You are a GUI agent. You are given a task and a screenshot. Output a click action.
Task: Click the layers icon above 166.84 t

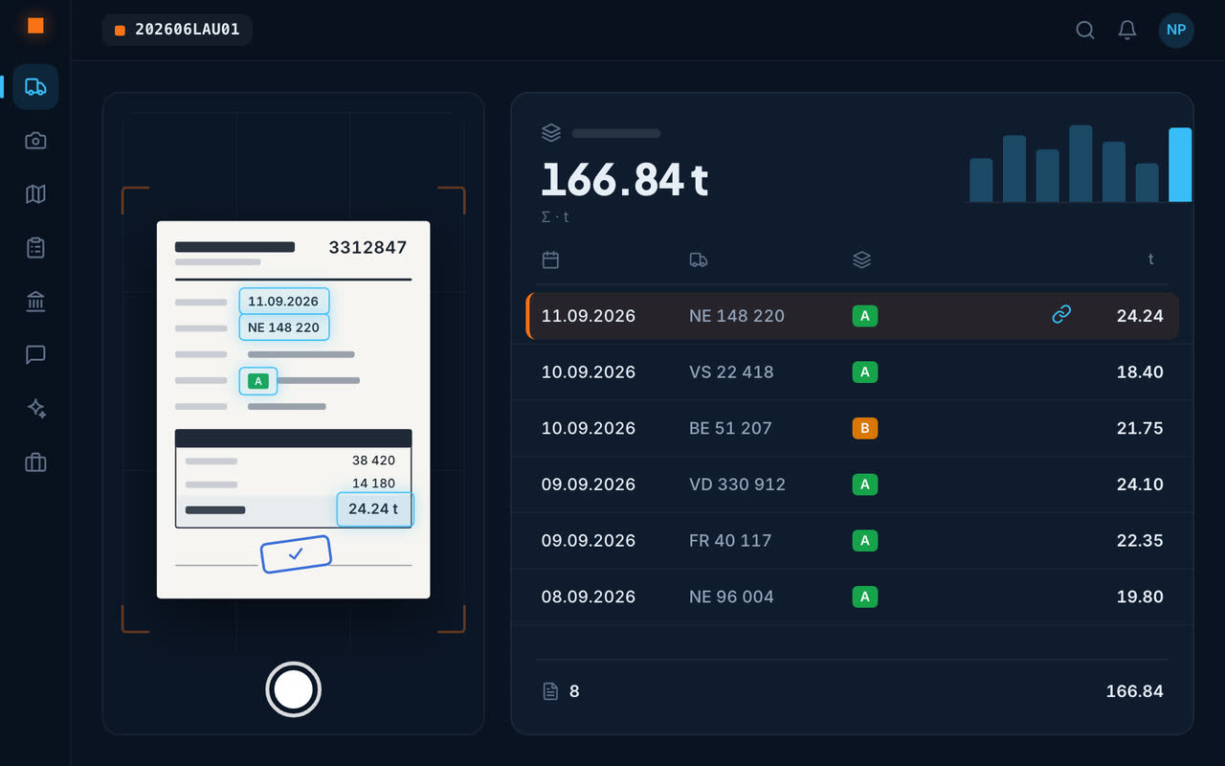point(551,133)
